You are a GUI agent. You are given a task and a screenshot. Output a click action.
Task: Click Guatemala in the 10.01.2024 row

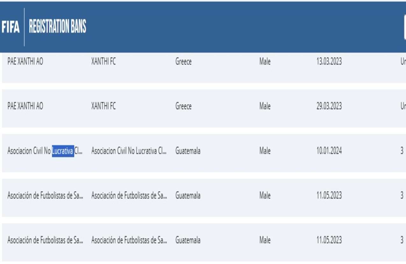(188, 151)
